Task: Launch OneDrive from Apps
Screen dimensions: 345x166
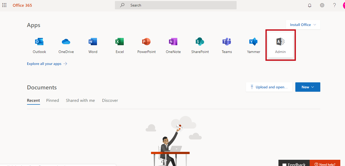Action: tap(66, 45)
